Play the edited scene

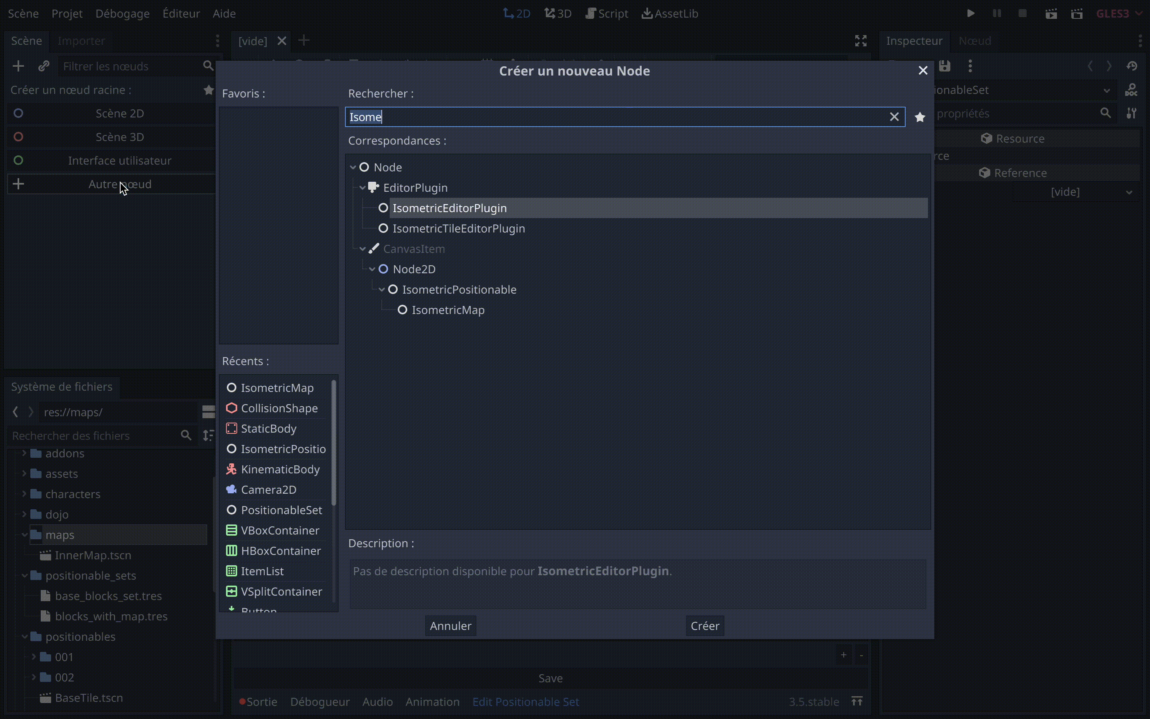1051,13
